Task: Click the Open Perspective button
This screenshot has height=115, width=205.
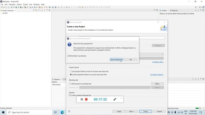Action: pyautogui.click(x=116, y=60)
